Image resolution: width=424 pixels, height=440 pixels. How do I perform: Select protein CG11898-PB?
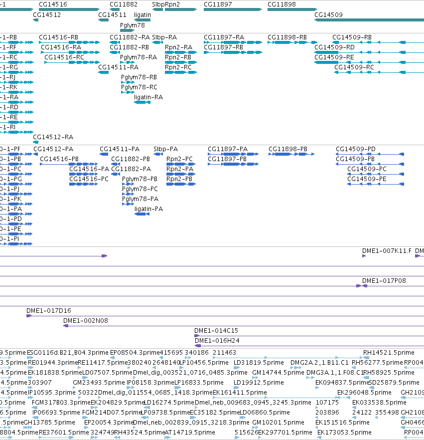point(288,149)
